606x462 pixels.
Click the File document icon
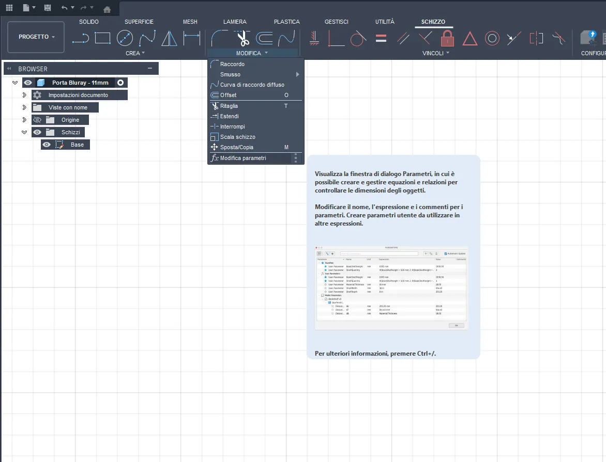tap(26, 8)
